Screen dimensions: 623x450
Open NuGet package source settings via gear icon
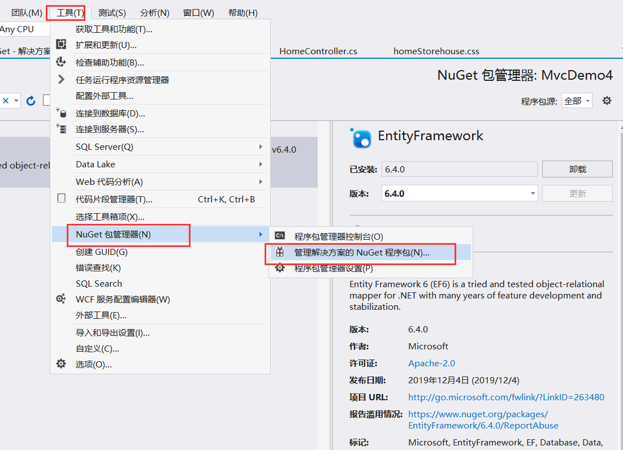coord(607,100)
